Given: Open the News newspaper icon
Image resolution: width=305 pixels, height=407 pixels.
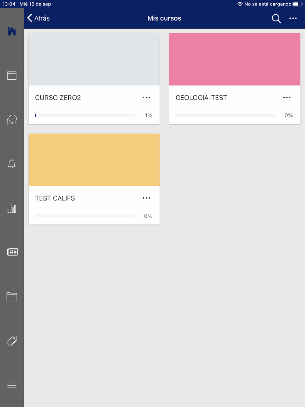Looking at the screenshot, I should (x=12, y=252).
